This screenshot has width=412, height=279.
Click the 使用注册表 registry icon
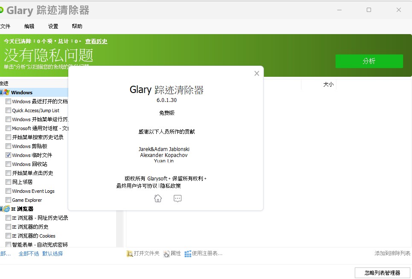tap(188, 254)
